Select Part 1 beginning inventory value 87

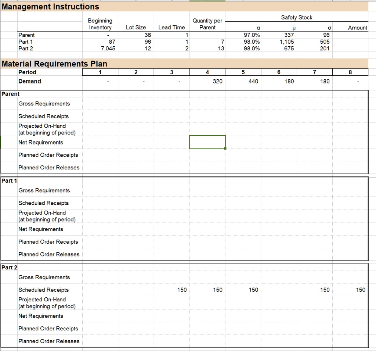click(x=112, y=42)
